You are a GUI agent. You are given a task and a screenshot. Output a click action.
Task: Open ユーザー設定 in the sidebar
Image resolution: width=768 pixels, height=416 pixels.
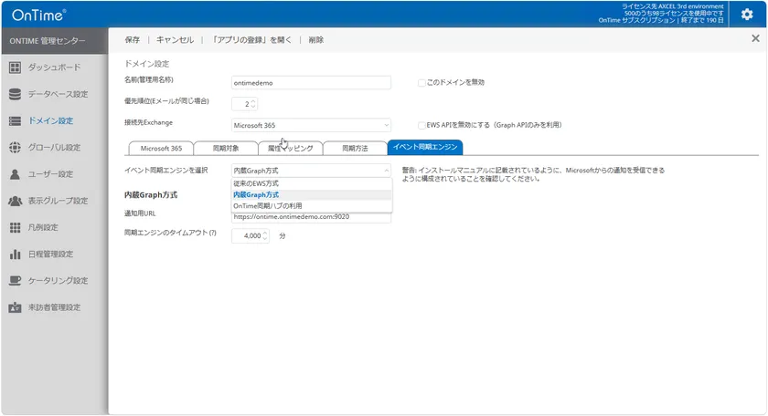(x=50, y=174)
